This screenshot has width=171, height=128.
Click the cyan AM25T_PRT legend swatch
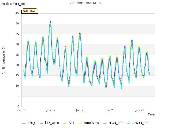(x=129, y=123)
